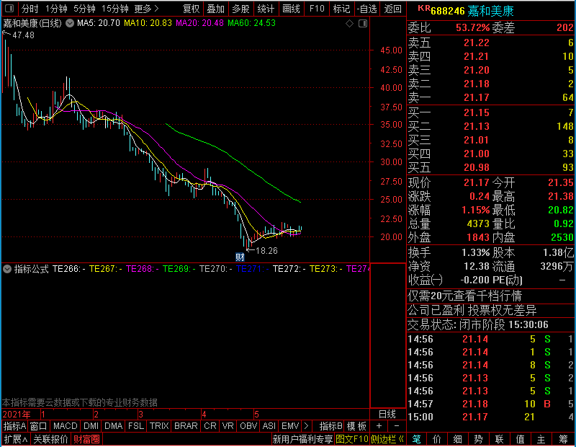Collapse the 侧边栏 sidebar

[x=387, y=439]
